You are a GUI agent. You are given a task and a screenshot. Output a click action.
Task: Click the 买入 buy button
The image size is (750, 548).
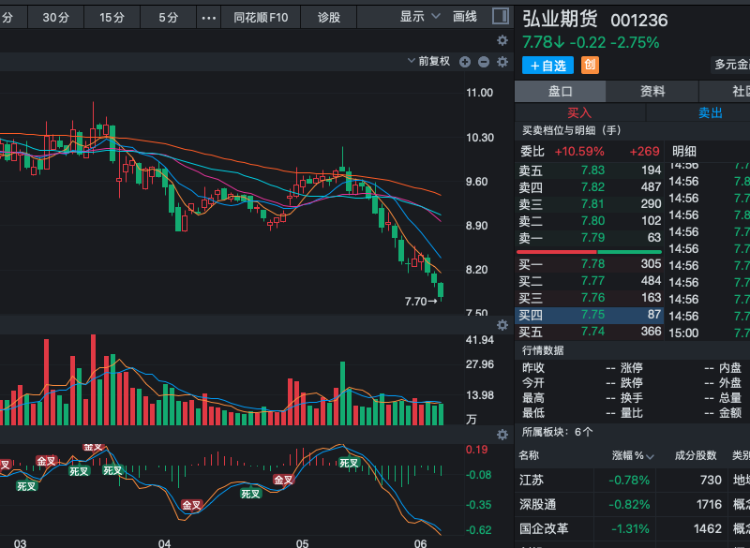click(579, 112)
